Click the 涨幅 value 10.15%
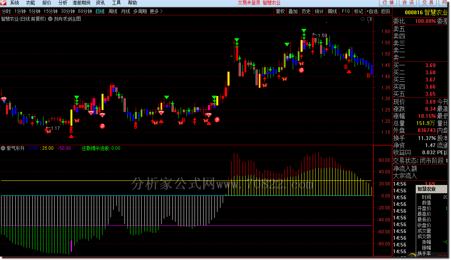The image size is (451, 260). [427, 116]
